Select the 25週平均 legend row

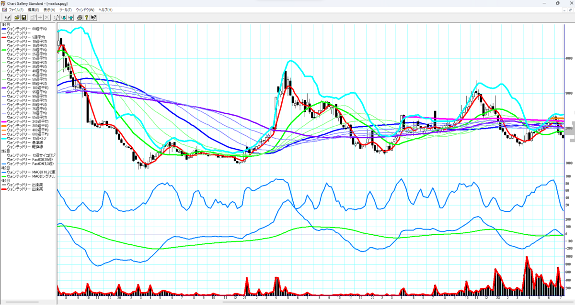pos(26,54)
